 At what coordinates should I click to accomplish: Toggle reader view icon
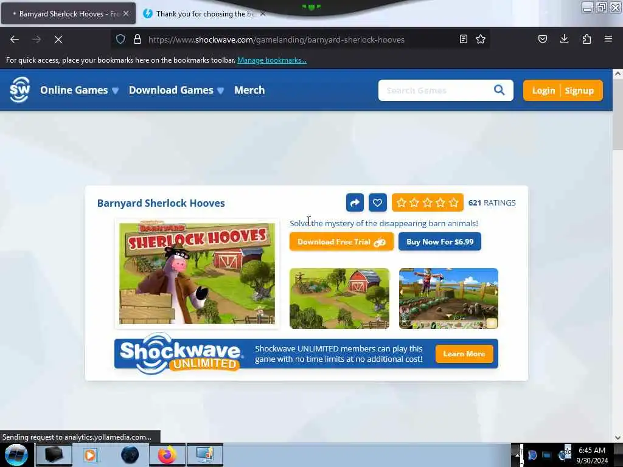pos(463,39)
